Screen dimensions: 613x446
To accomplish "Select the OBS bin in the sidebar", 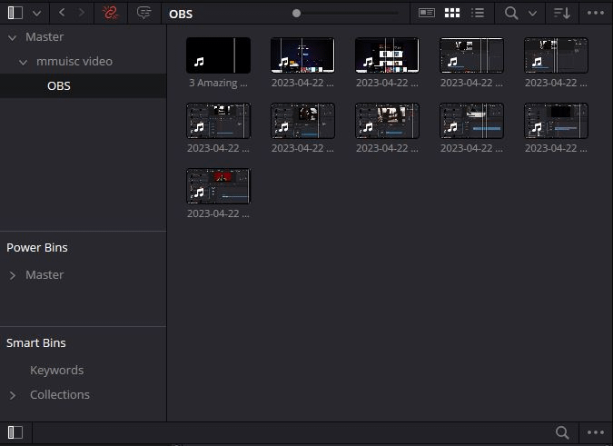I will tap(59, 86).
